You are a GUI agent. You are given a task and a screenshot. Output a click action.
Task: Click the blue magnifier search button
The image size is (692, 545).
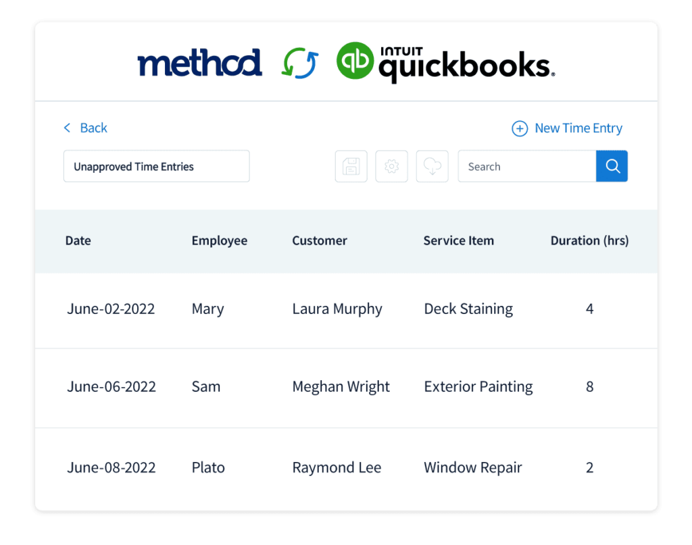click(x=612, y=166)
